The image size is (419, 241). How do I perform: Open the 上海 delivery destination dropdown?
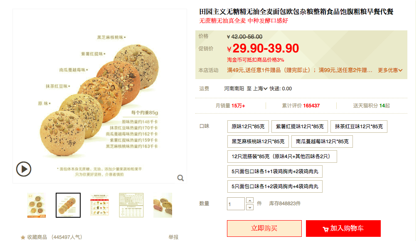point(260,89)
